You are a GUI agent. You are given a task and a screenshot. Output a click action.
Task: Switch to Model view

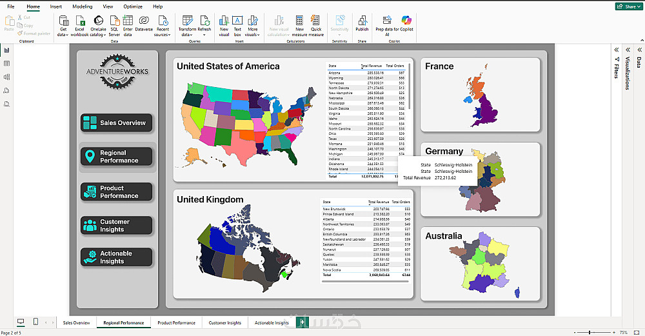6,77
